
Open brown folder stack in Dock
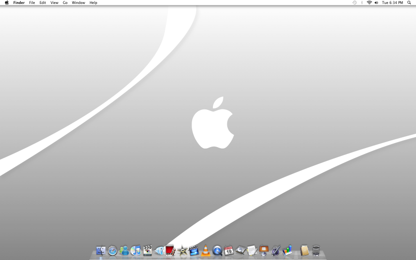tap(305, 251)
